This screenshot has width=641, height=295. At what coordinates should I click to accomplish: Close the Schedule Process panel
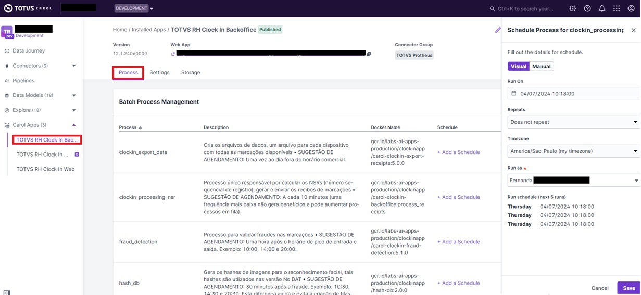(x=634, y=30)
